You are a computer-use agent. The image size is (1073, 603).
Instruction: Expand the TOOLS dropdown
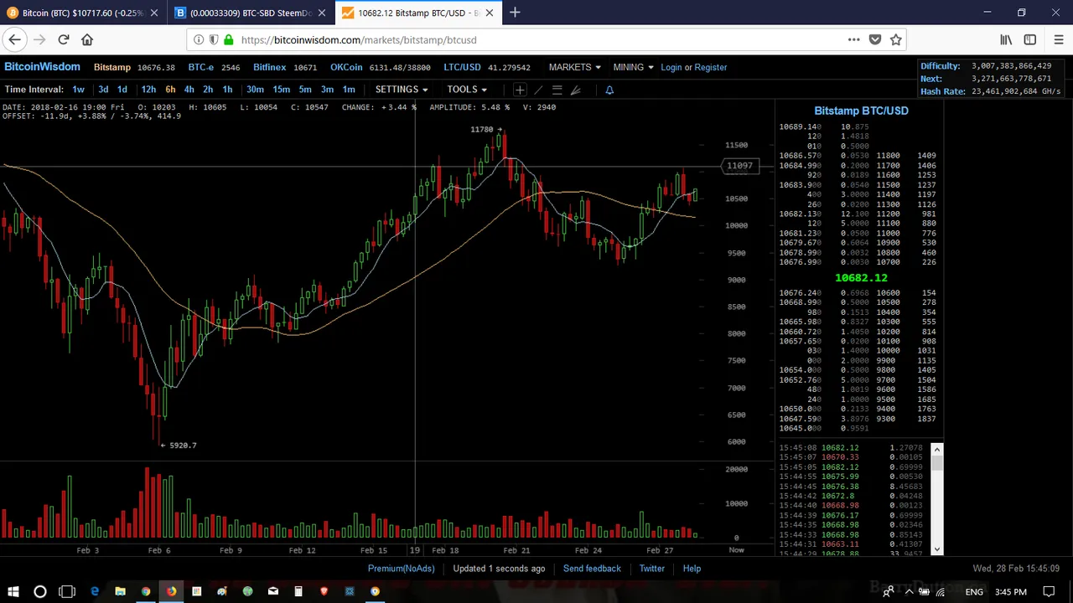tap(466, 90)
